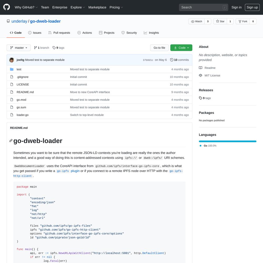Click 'No packages published' text

pos(212,120)
